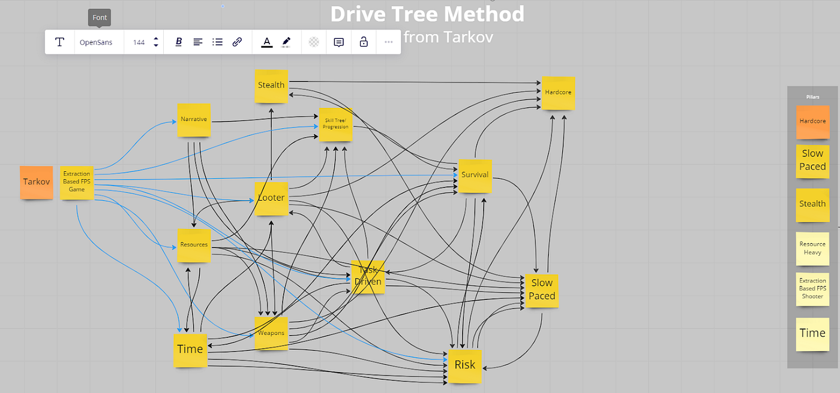Decrease font size with the down arrow
Screen dimensions: 840x393
[156, 46]
